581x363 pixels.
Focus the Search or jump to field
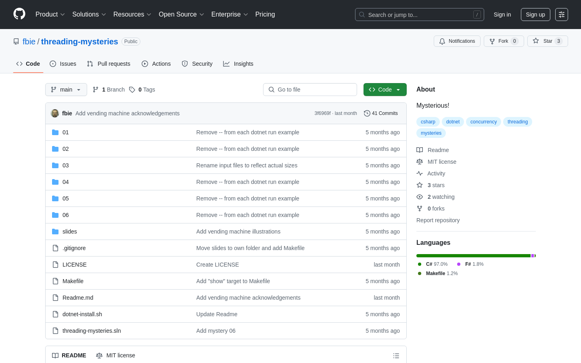coord(420,15)
